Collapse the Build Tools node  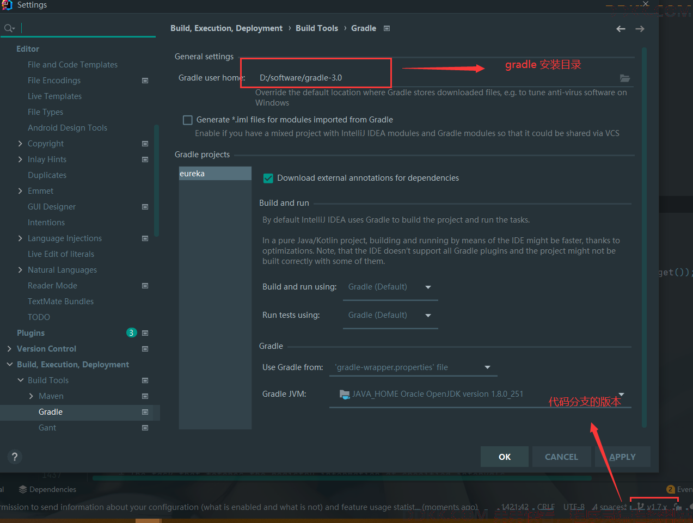tap(20, 380)
